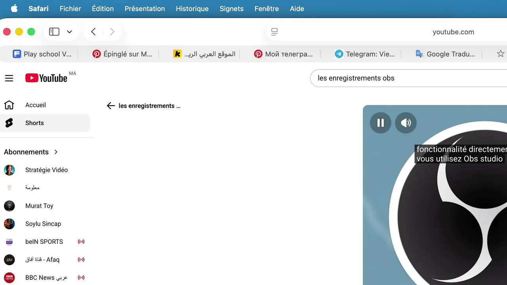Click the back arrow beside 'les enregistrements'
Viewport: 507px width, 285px height.
pos(111,106)
